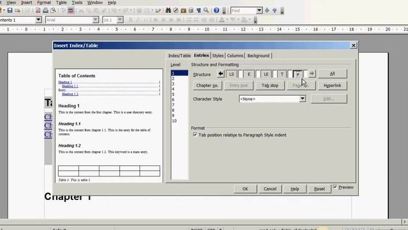
Task: Click inside the Find text field
Action: [244, 11]
